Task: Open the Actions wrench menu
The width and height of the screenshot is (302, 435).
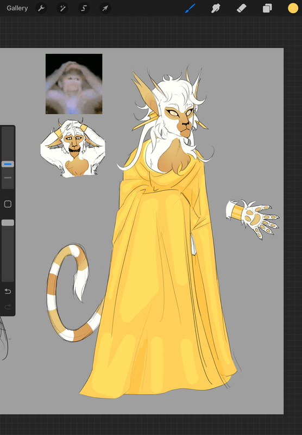Action: coord(41,8)
